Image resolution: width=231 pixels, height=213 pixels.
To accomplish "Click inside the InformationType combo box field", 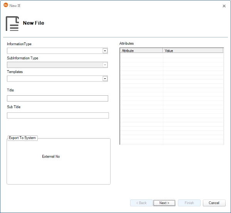I will coord(54,51).
